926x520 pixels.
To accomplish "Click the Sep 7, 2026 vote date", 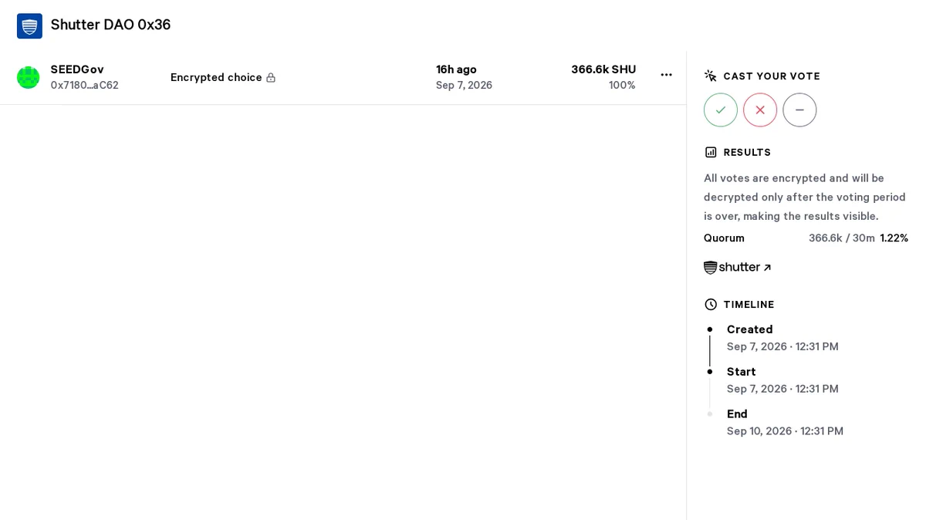I will click(x=464, y=86).
